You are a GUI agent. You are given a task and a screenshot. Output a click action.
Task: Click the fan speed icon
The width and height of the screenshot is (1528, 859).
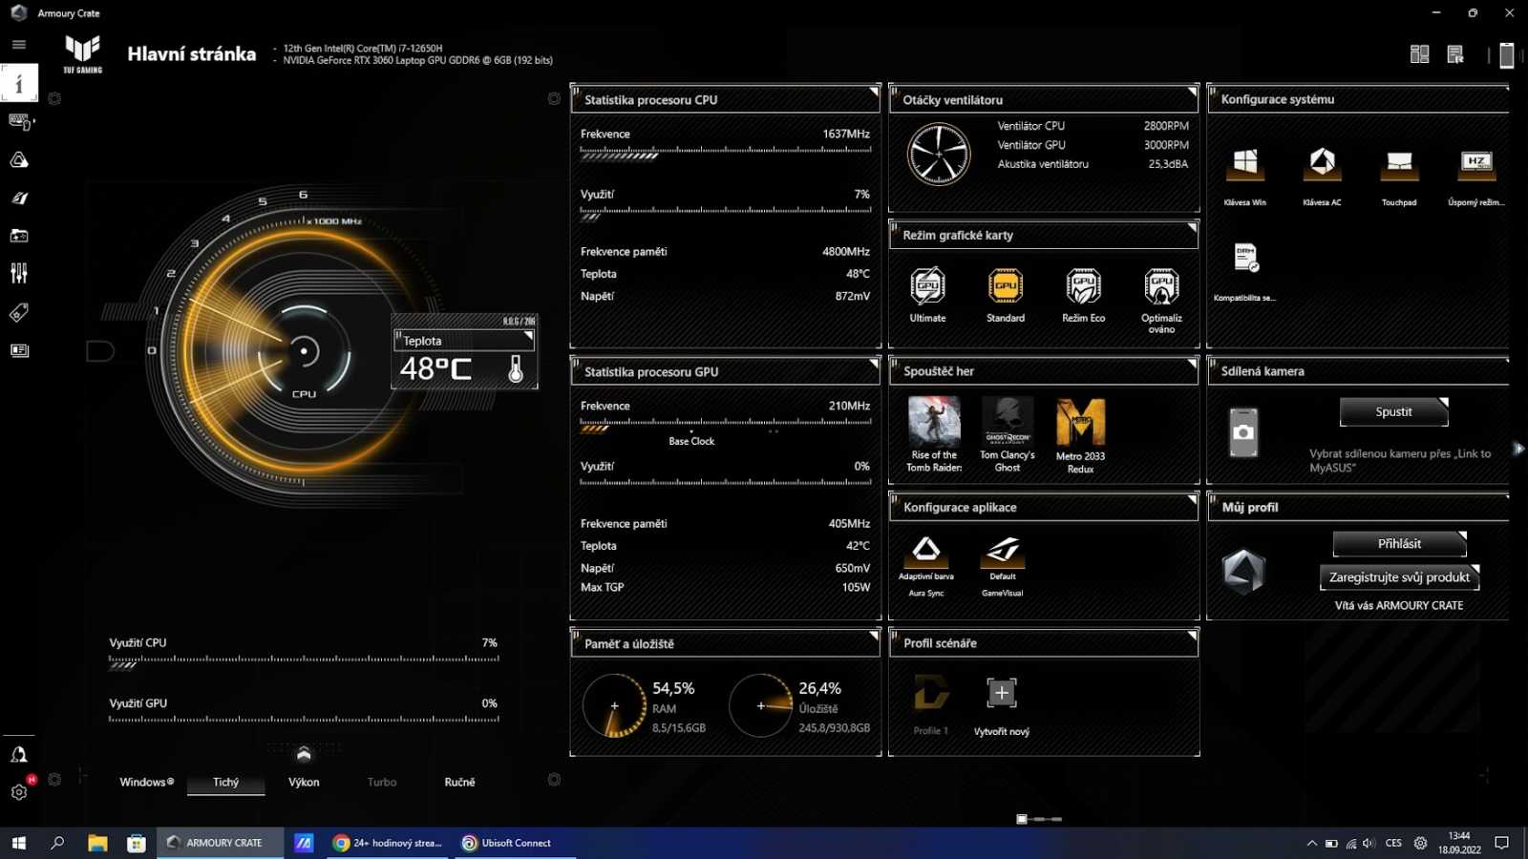click(x=939, y=154)
